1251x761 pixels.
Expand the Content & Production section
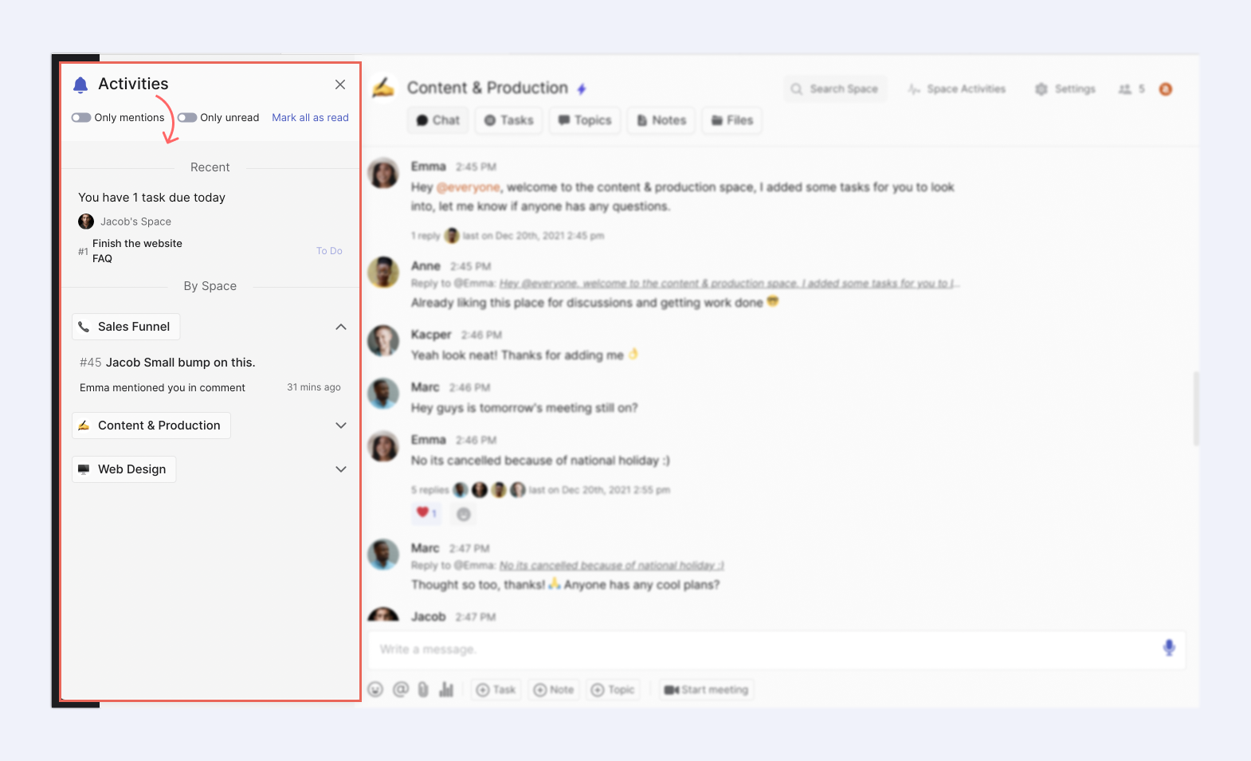(341, 426)
